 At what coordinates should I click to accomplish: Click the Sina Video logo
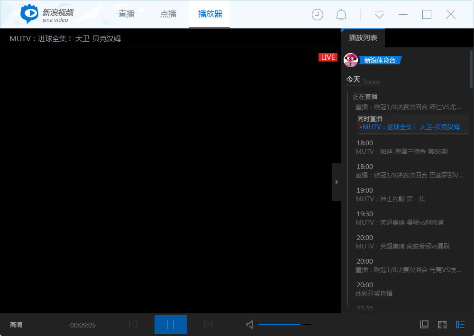[47, 14]
